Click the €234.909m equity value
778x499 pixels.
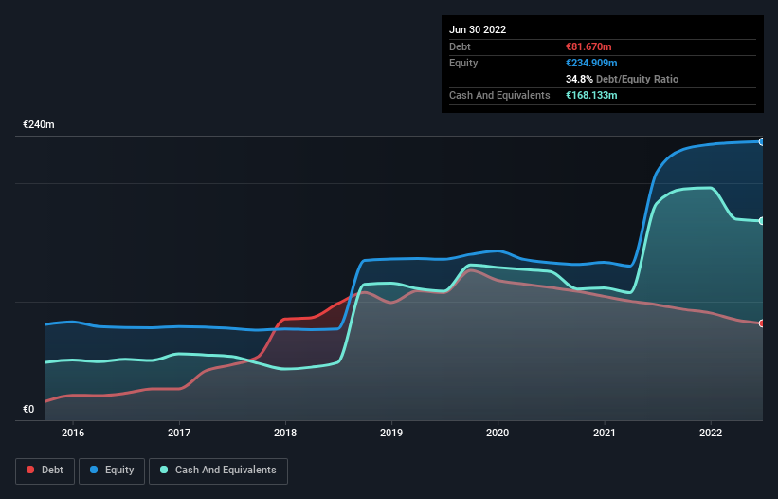[x=591, y=63]
